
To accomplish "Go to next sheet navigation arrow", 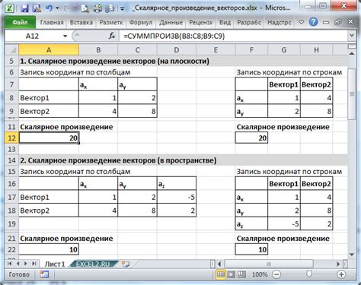I will click(x=25, y=264).
